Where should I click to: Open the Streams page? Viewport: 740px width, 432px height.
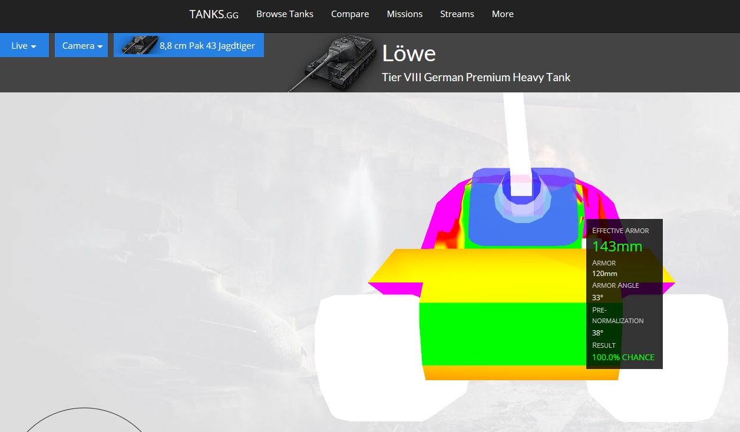point(457,14)
